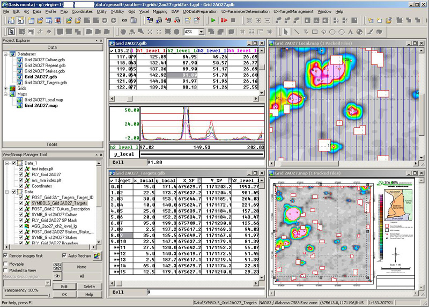The width and height of the screenshot is (429, 307).
Task: Open the Voxel menu
Action: (x=144, y=11)
